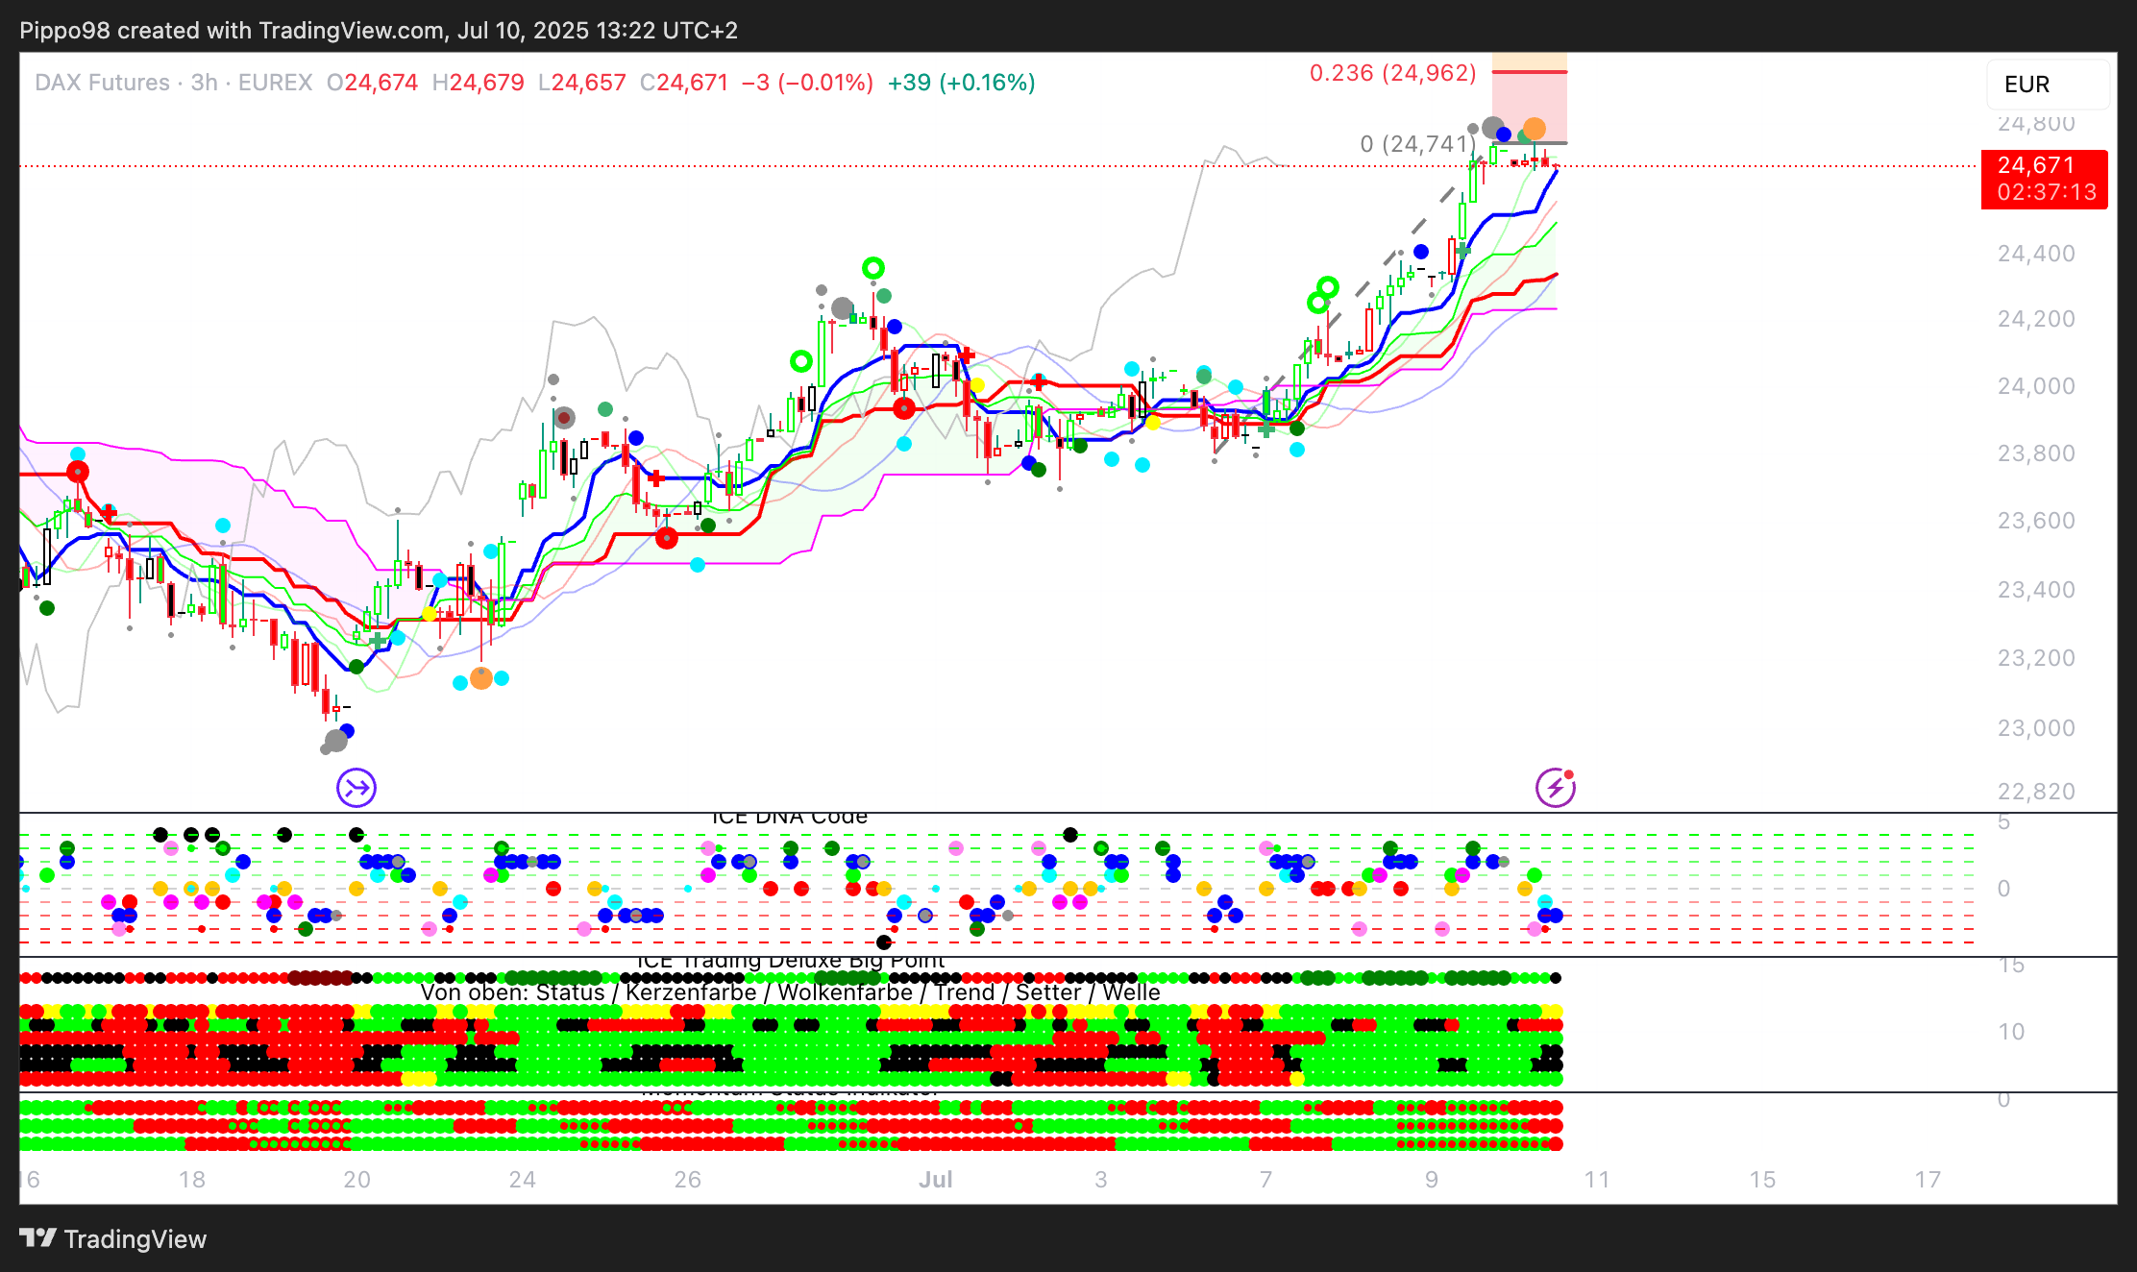Image resolution: width=2137 pixels, height=1272 pixels.
Task: Click the grey circle at the June 20 low
Action: coord(335,741)
